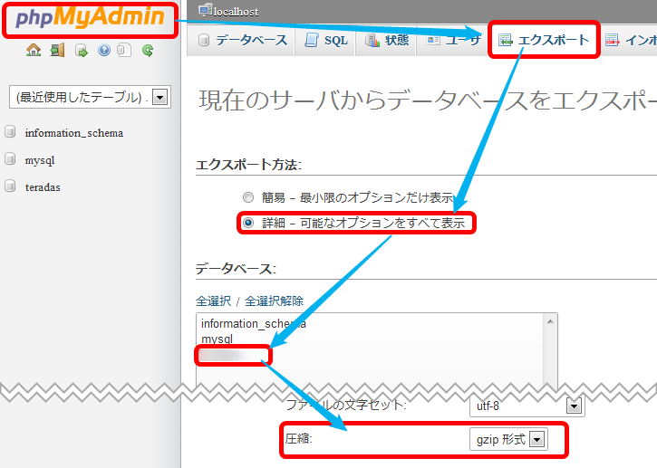Click the 全選択 link
Viewport: 657px width, 468px height.
pyautogui.click(x=213, y=301)
